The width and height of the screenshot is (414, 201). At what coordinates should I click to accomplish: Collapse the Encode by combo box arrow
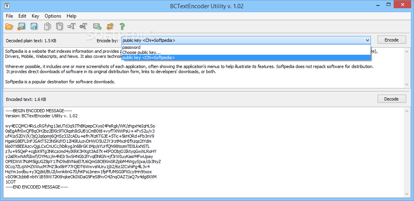(x=367, y=40)
